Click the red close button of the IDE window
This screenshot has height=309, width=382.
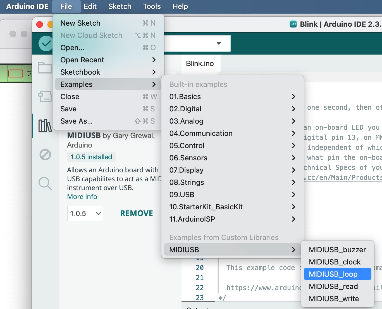click(x=40, y=24)
